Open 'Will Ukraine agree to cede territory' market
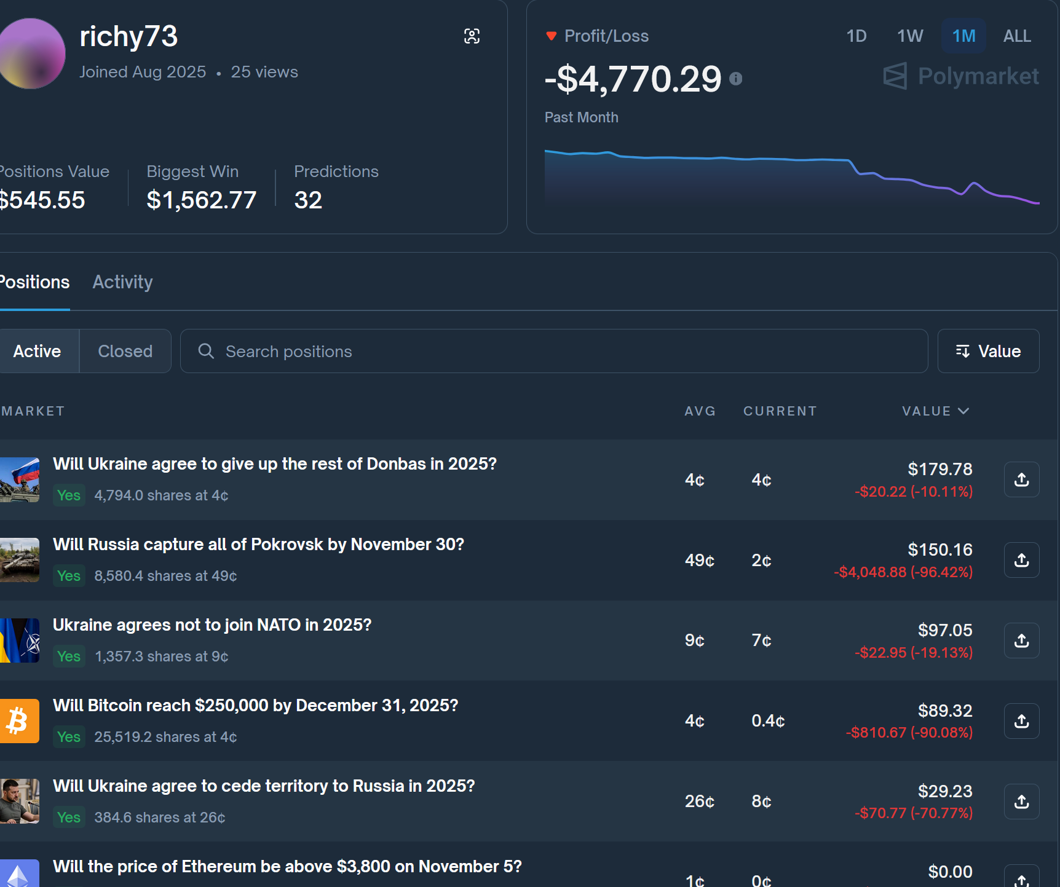This screenshot has height=887, width=1060. pyautogui.click(x=264, y=786)
